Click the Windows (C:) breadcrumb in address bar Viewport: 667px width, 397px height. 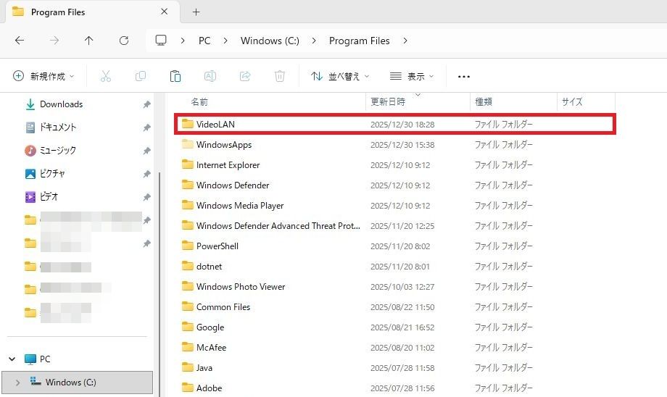[x=270, y=41]
